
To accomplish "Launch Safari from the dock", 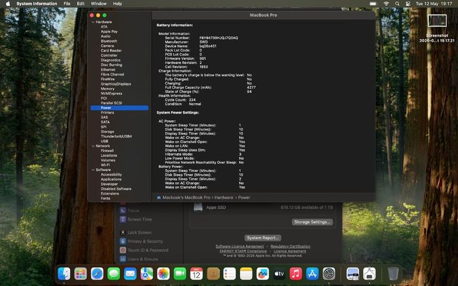I will tap(97, 274).
